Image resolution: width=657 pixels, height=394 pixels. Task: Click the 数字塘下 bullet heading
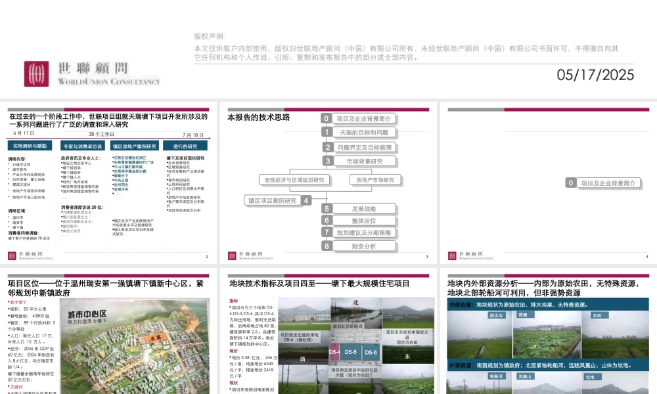pos(18,302)
